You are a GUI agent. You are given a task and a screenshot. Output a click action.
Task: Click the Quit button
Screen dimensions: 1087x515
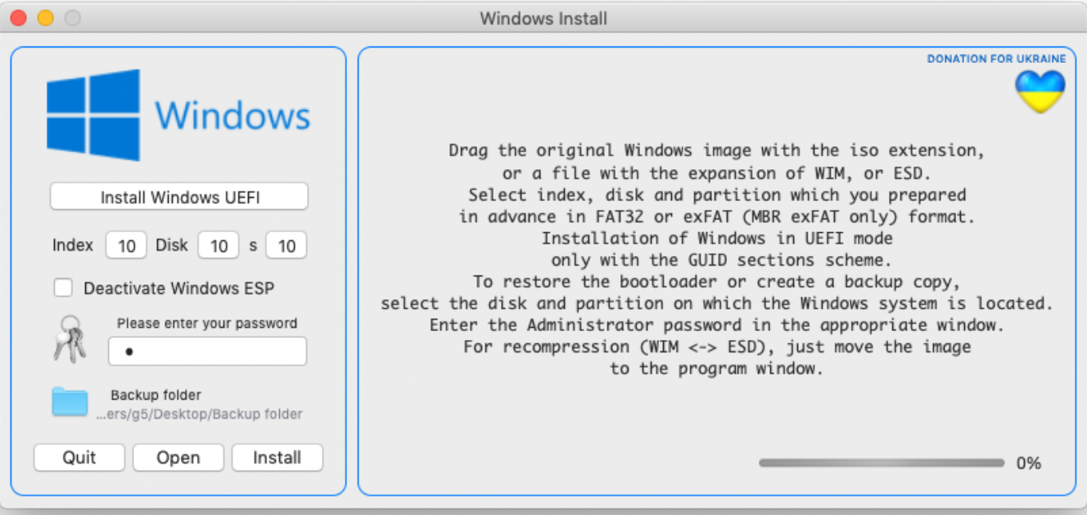click(x=79, y=458)
